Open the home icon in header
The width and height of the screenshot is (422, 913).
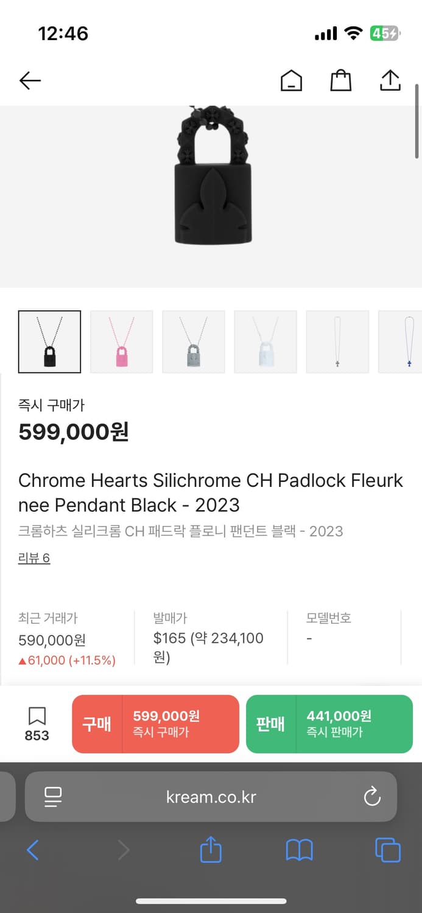[x=291, y=80]
